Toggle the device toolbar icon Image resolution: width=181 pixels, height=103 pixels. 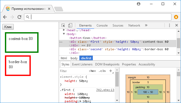coord(70,25)
